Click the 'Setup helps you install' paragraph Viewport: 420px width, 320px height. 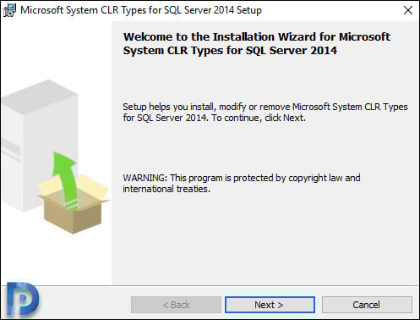[265, 113]
